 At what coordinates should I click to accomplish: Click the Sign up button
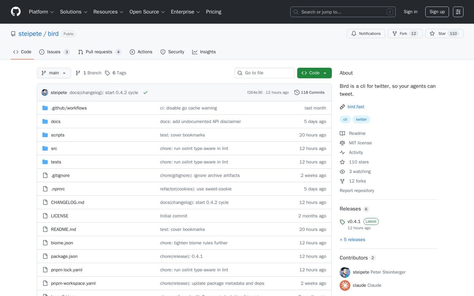click(437, 12)
